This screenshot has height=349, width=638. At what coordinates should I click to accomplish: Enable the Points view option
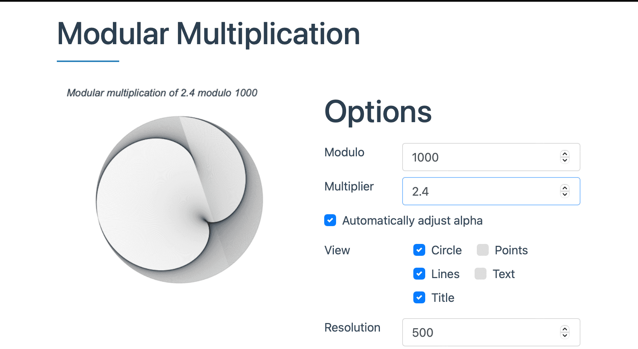click(482, 250)
